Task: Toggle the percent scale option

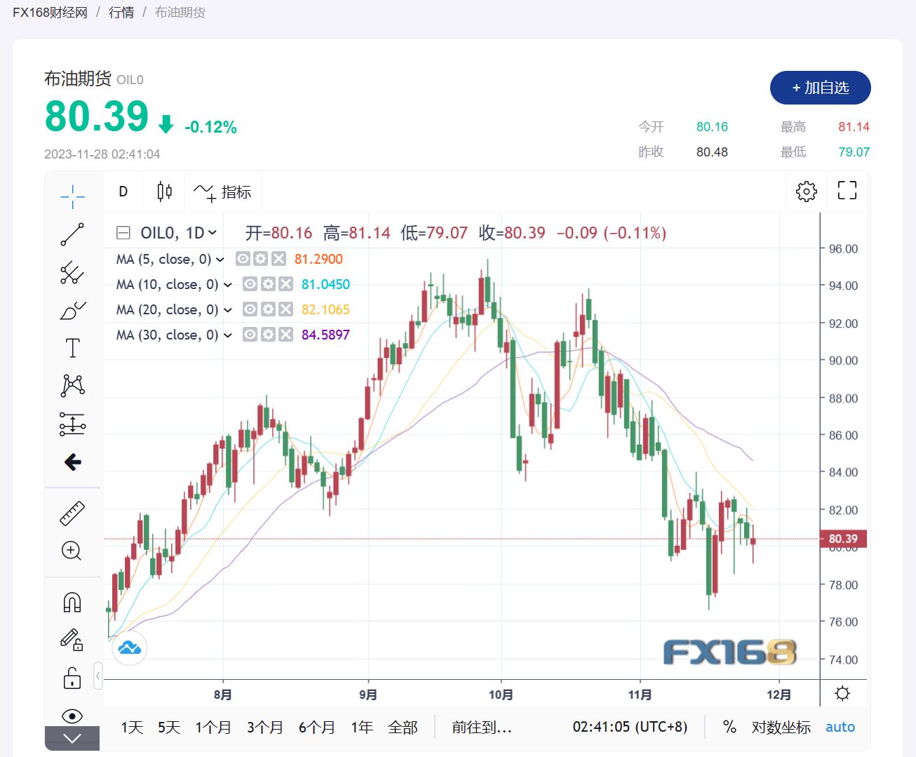Action: click(729, 727)
